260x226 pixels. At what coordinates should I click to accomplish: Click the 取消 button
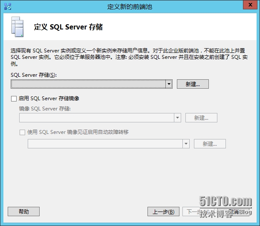(x=234, y=212)
